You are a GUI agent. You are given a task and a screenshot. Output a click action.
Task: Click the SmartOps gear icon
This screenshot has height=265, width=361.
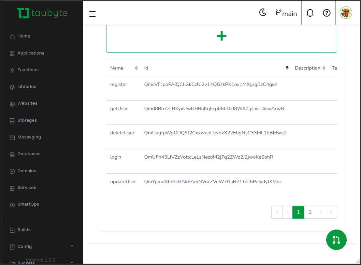[12, 205]
